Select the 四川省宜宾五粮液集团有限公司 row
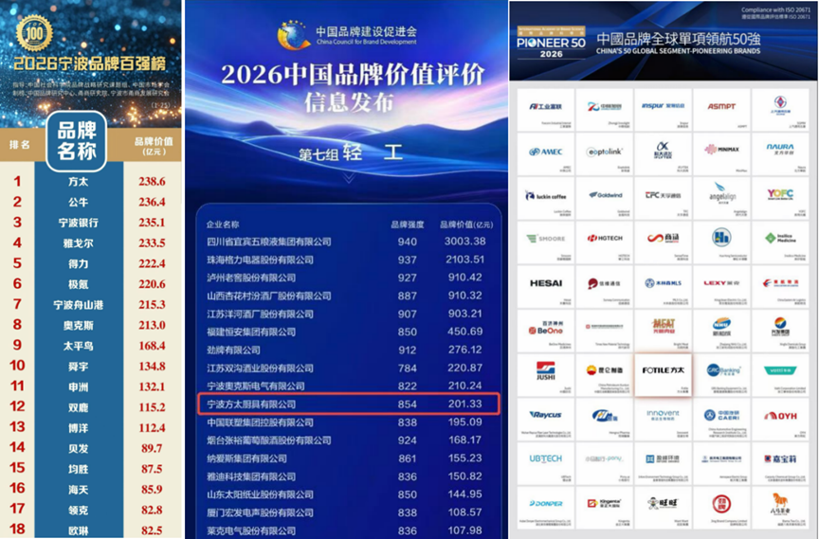This screenshot has height=539, width=819. [349, 242]
